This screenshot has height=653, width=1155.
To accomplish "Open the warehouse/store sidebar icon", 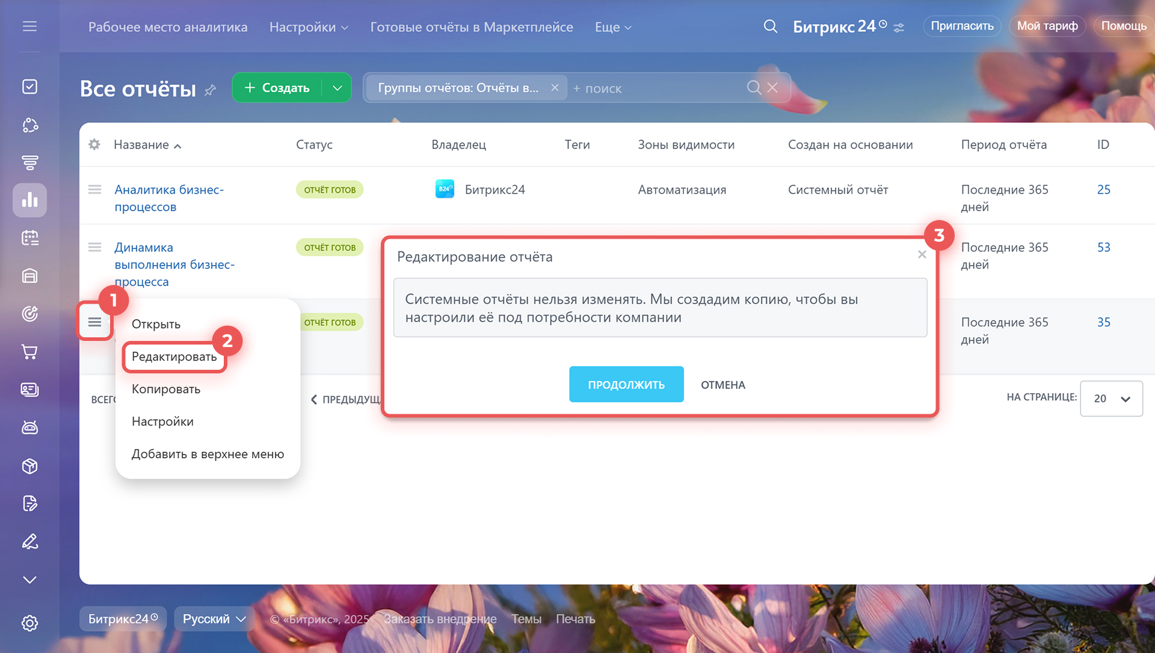I will coord(29,276).
